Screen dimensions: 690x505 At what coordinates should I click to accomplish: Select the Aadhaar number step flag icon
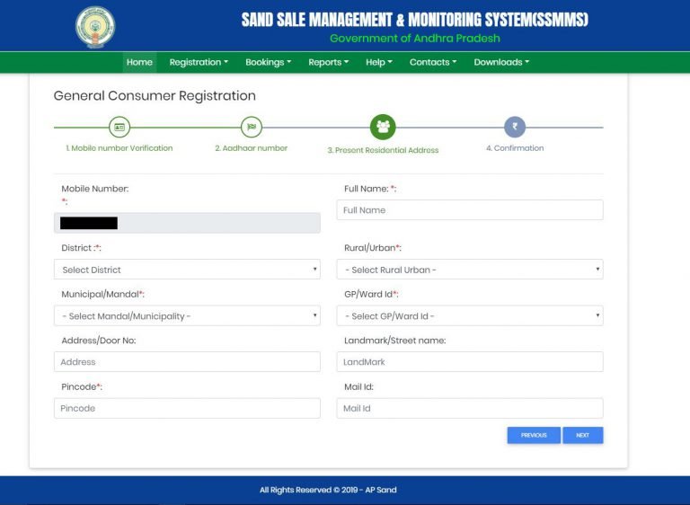(x=252, y=128)
